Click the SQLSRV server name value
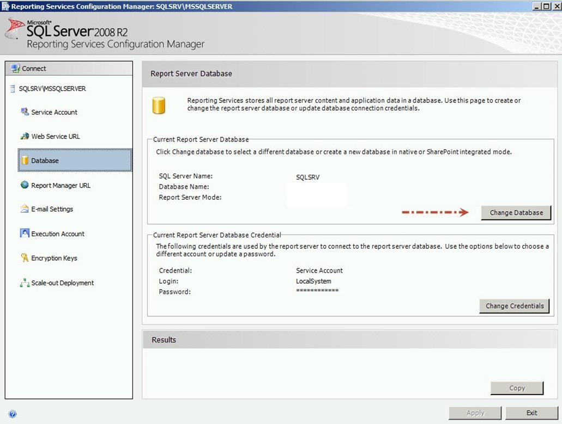Image resolution: width=562 pixels, height=424 pixels. click(x=307, y=177)
